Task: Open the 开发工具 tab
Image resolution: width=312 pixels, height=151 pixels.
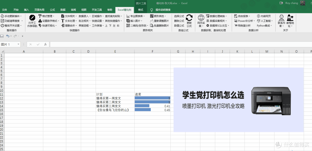Action: point(97,10)
